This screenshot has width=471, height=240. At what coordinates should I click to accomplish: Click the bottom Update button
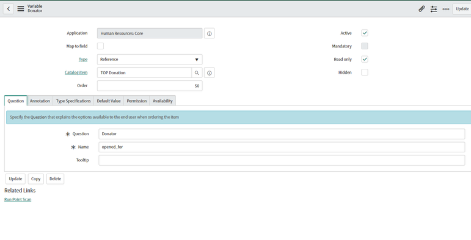click(x=15, y=179)
